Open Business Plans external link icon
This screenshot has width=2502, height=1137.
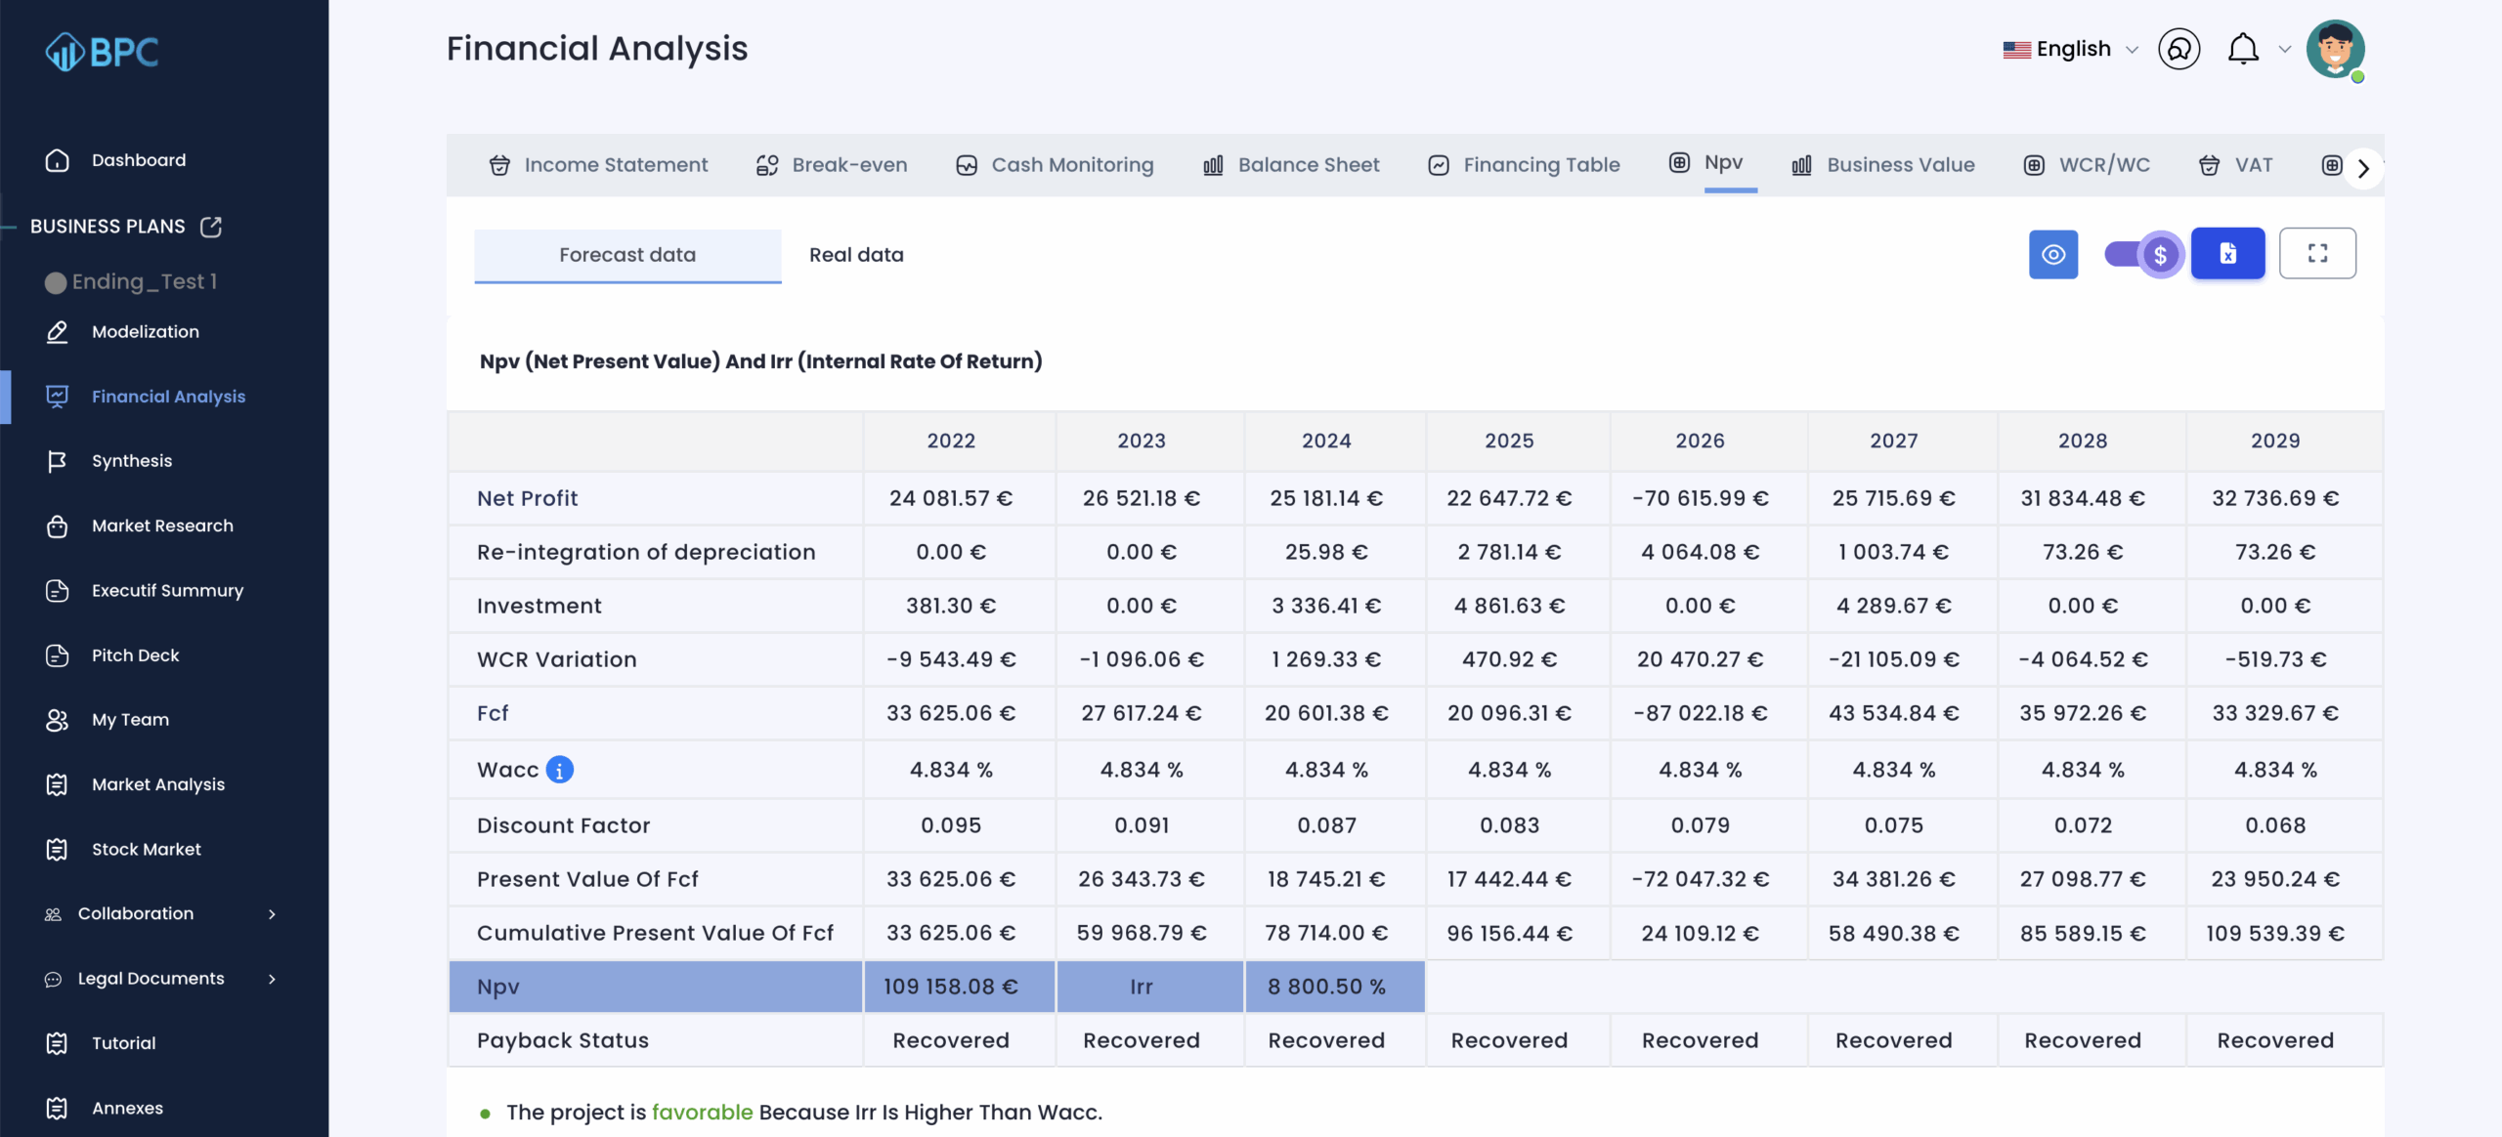click(x=211, y=227)
